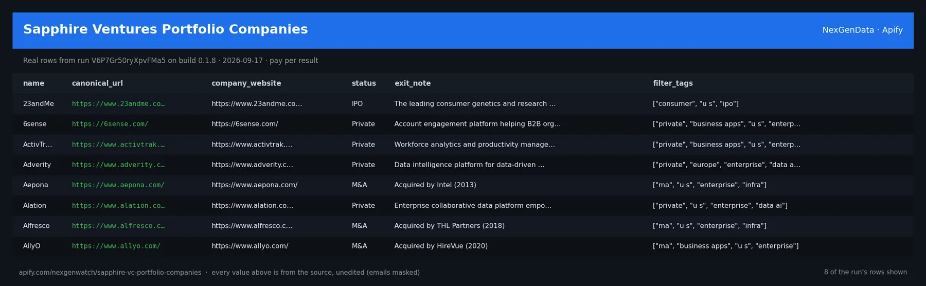Viewport: 926px width, 286px height.
Task: Click the Aepona company_website cell
Action: click(255, 185)
